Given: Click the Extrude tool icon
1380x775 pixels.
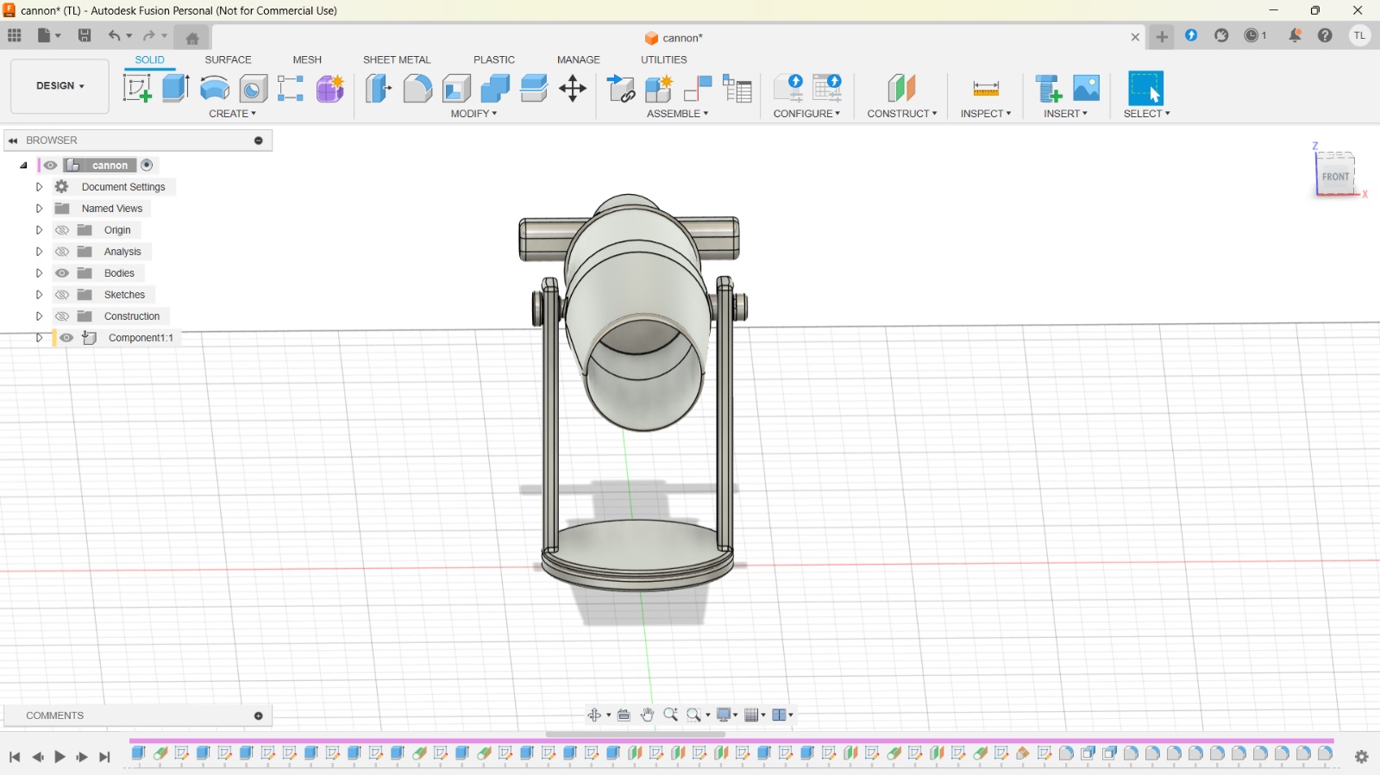Looking at the screenshot, I should coord(176,88).
